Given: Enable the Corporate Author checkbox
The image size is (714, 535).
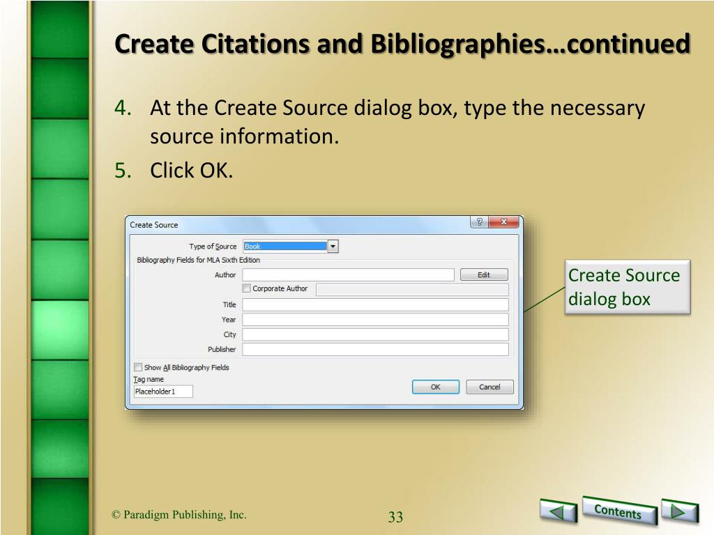Looking at the screenshot, I should pos(247,288).
